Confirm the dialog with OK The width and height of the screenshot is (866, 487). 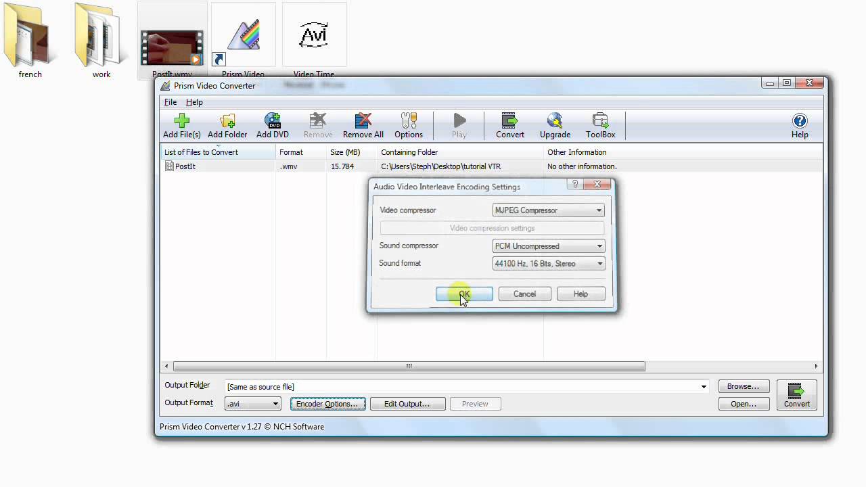[464, 294]
